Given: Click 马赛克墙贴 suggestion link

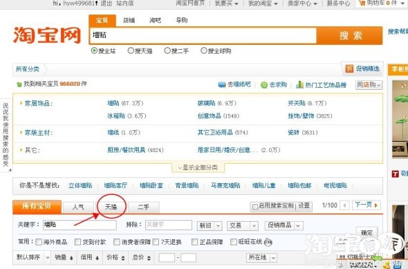Looking at the screenshot, I should coord(225,186).
